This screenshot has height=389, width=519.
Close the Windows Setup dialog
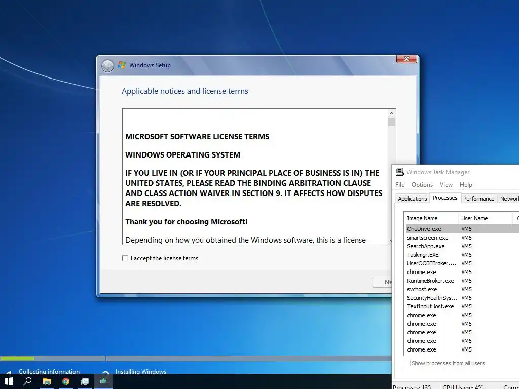point(407,59)
